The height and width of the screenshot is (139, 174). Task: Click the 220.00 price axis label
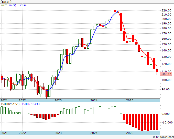(166, 11)
